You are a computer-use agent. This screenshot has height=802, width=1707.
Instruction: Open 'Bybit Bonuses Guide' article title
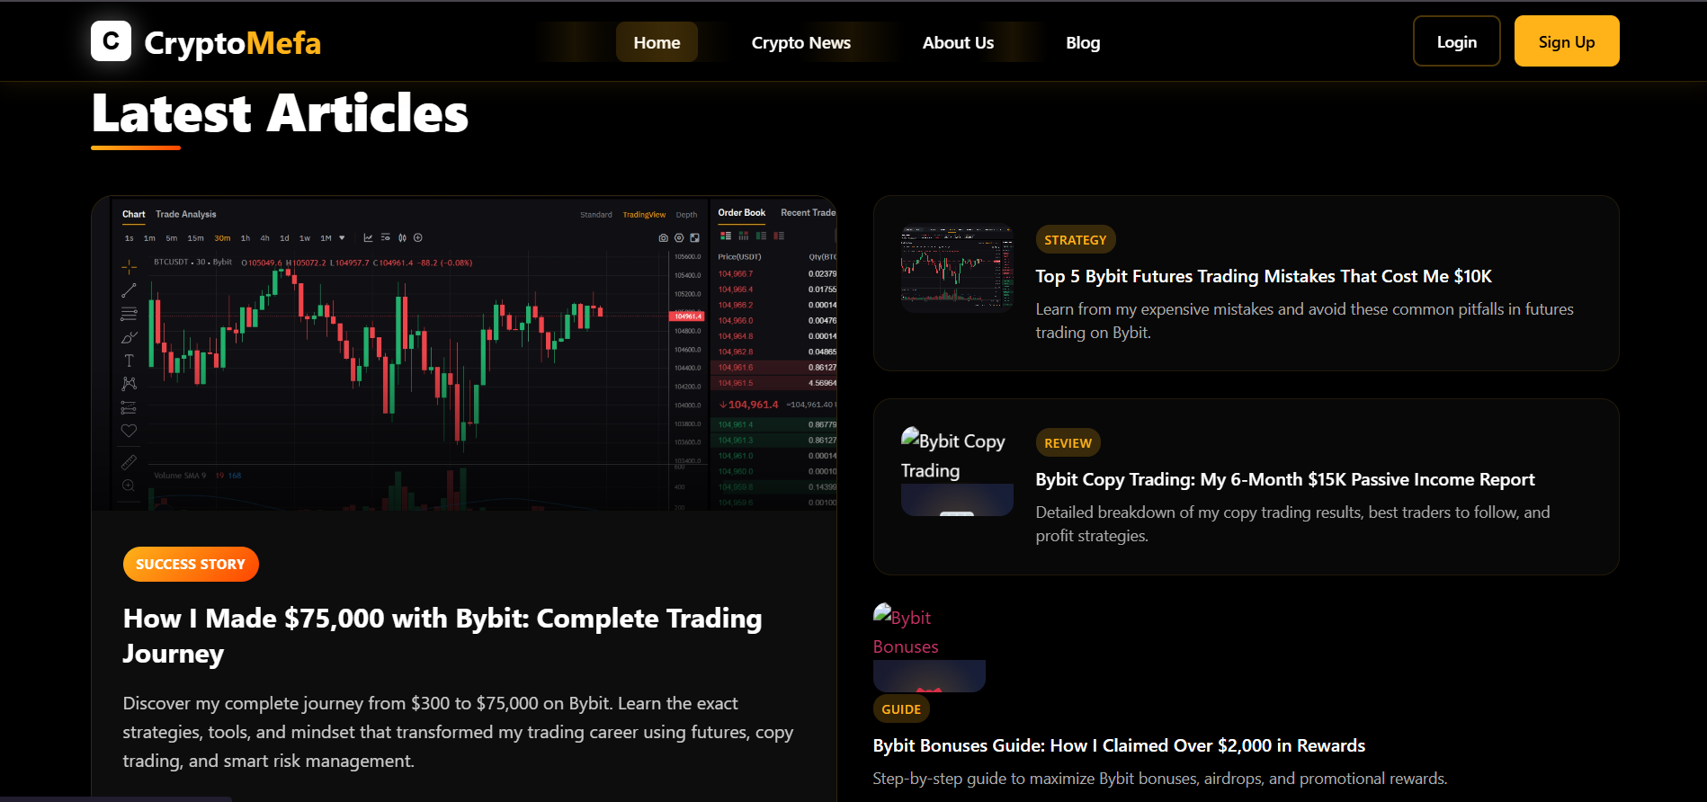click(1119, 745)
